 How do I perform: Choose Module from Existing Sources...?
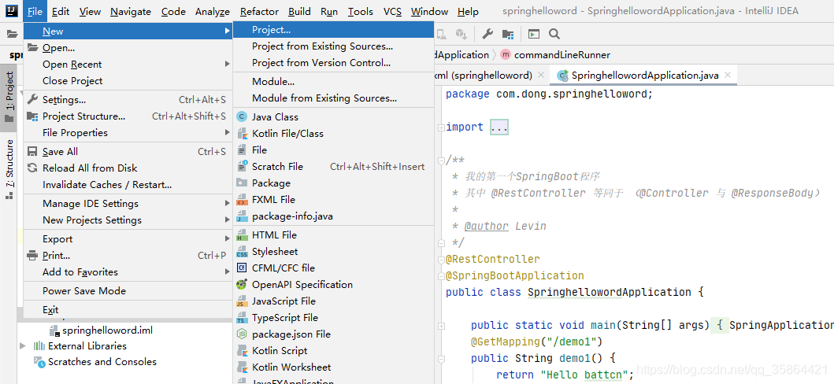[333, 98]
